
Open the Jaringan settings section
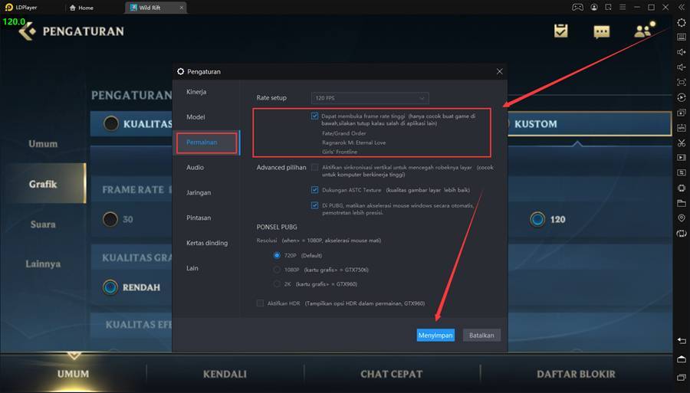coord(199,192)
